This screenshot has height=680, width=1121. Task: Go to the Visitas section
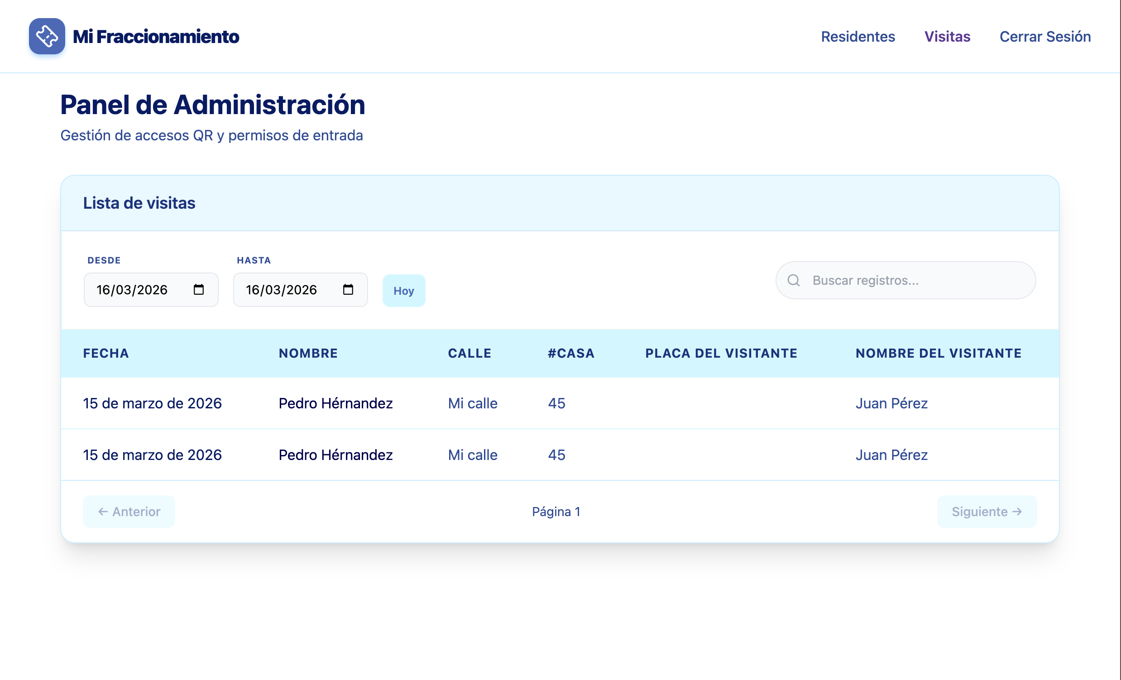(x=947, y=36)
